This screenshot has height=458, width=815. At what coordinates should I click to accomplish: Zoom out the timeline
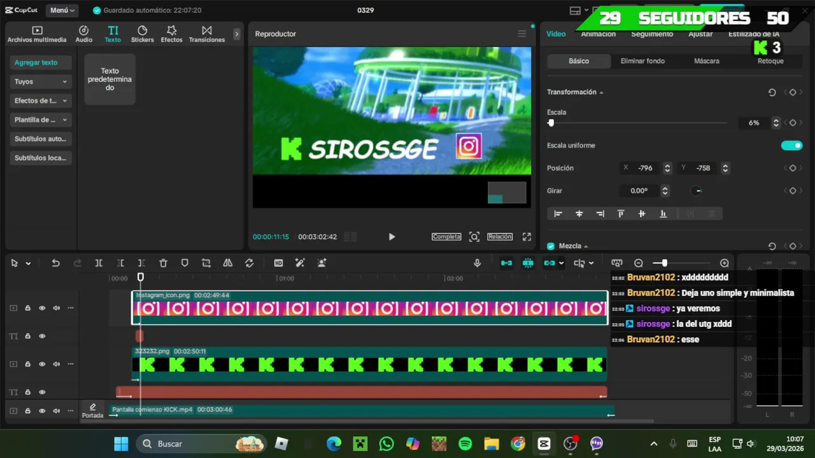[639, 263]
